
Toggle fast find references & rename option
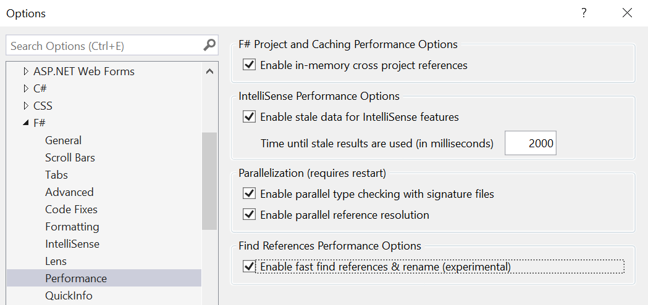tap(250, 267)
